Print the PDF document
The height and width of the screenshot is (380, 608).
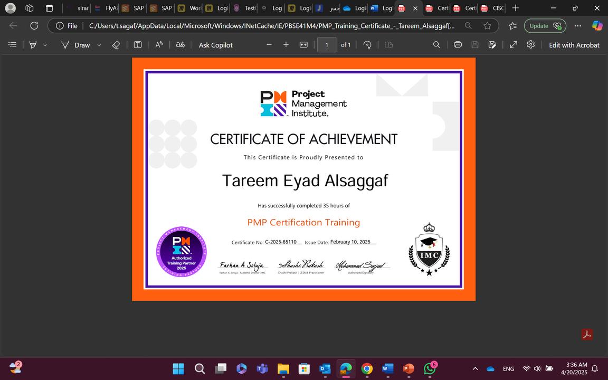(458, 44)
